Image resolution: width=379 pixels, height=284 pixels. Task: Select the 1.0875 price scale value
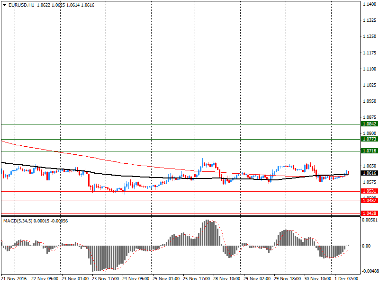click(x=370, y=117)
